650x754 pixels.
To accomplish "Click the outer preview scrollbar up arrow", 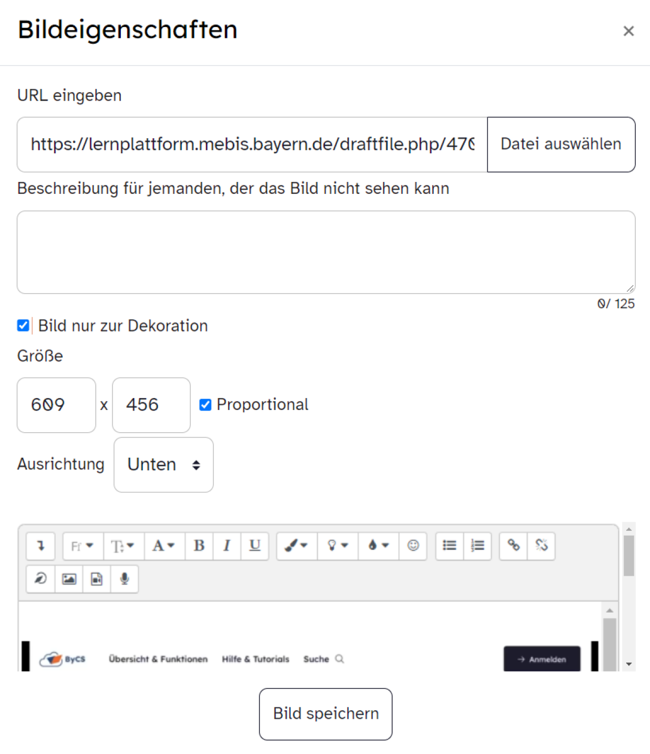I will (629, 529).
